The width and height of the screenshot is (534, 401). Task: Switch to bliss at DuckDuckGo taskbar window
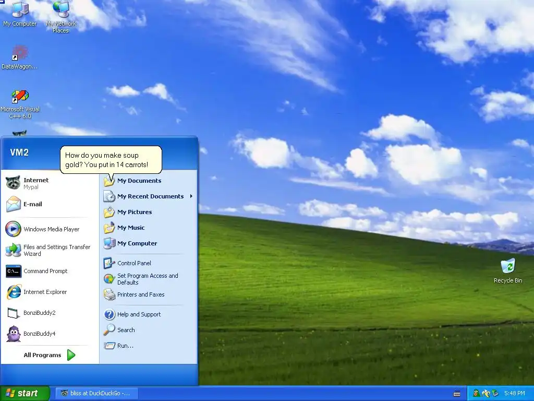(96, 393)
